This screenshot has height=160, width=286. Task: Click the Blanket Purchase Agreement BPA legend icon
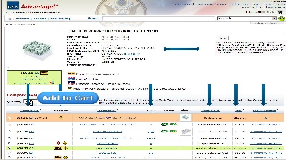(x=71, y=73)
